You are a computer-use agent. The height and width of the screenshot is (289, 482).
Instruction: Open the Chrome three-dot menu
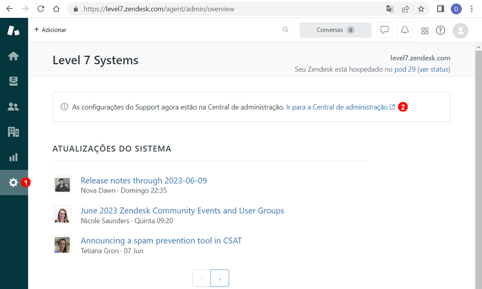(x=472, y=8)
